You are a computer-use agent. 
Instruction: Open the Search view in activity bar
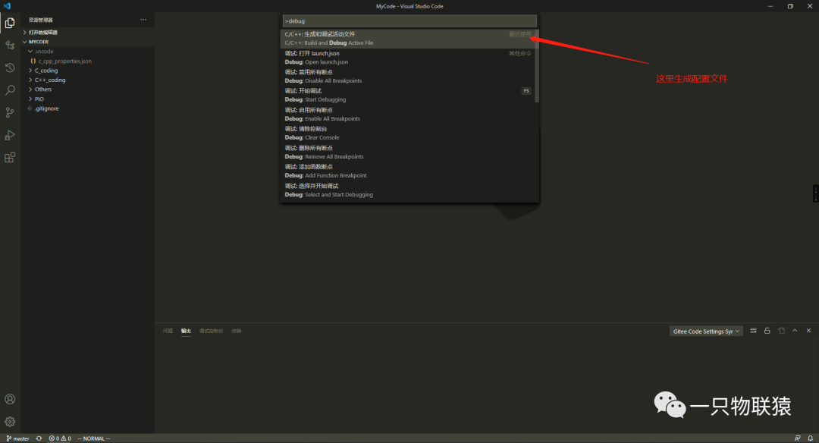(10, 90)
